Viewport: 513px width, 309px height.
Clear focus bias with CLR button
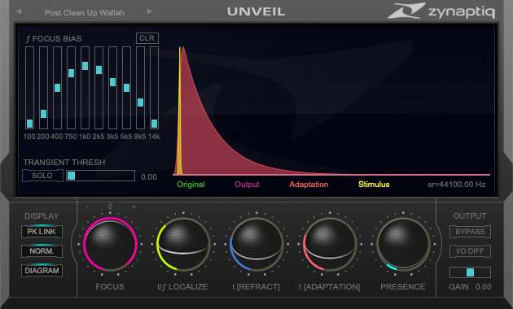click(x=147, y=38)
